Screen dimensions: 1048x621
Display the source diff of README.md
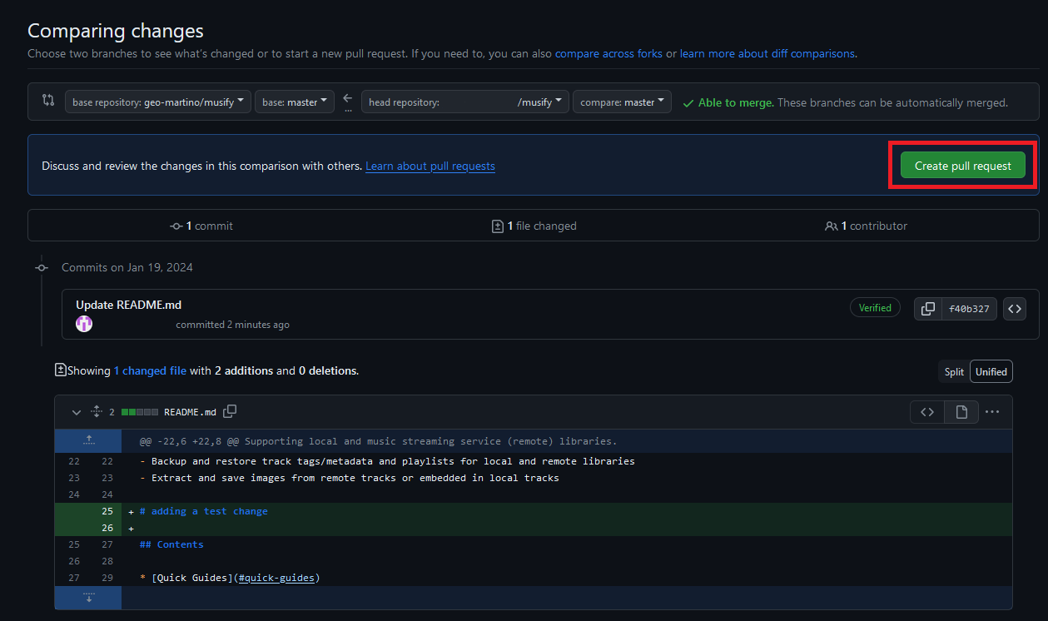[927, 411]
